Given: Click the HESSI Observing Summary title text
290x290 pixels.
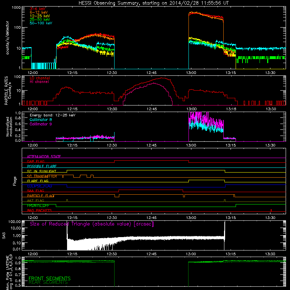Looking at the screenshot, I should [154, 3].
